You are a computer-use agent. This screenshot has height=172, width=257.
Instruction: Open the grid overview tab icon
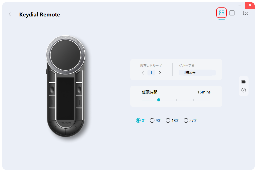(x=222, y=13)
